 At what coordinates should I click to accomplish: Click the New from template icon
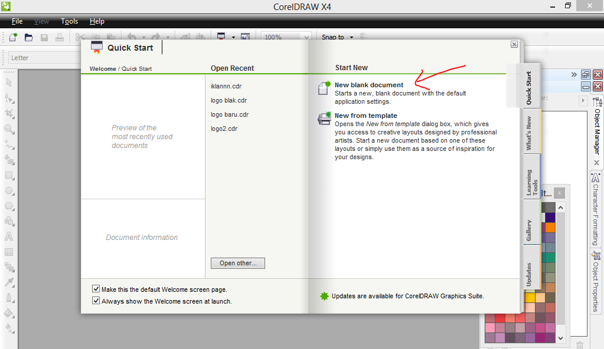(x=324, y=118)
